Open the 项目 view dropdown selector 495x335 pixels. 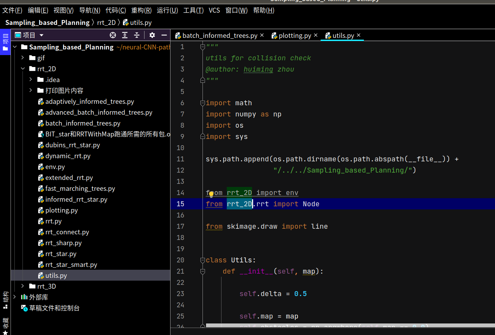coord(30,35)
